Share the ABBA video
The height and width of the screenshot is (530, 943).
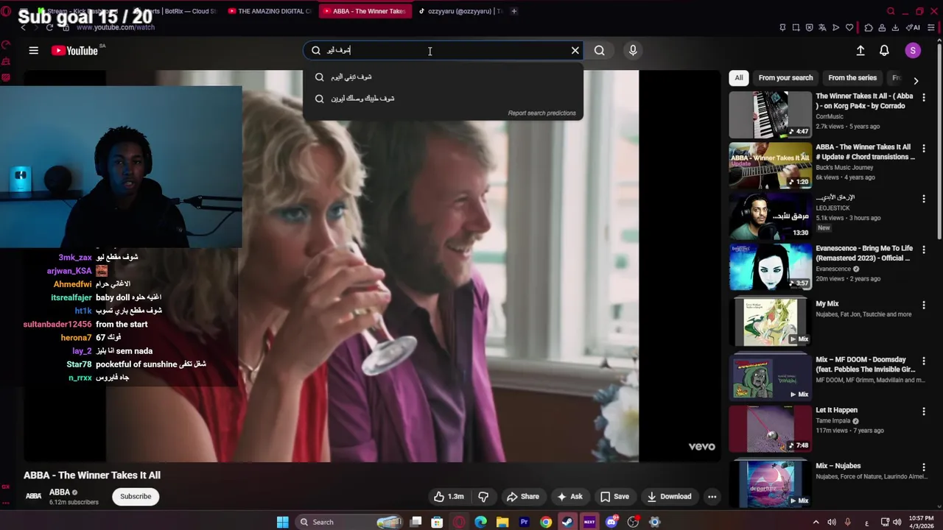tap(522, 497)
